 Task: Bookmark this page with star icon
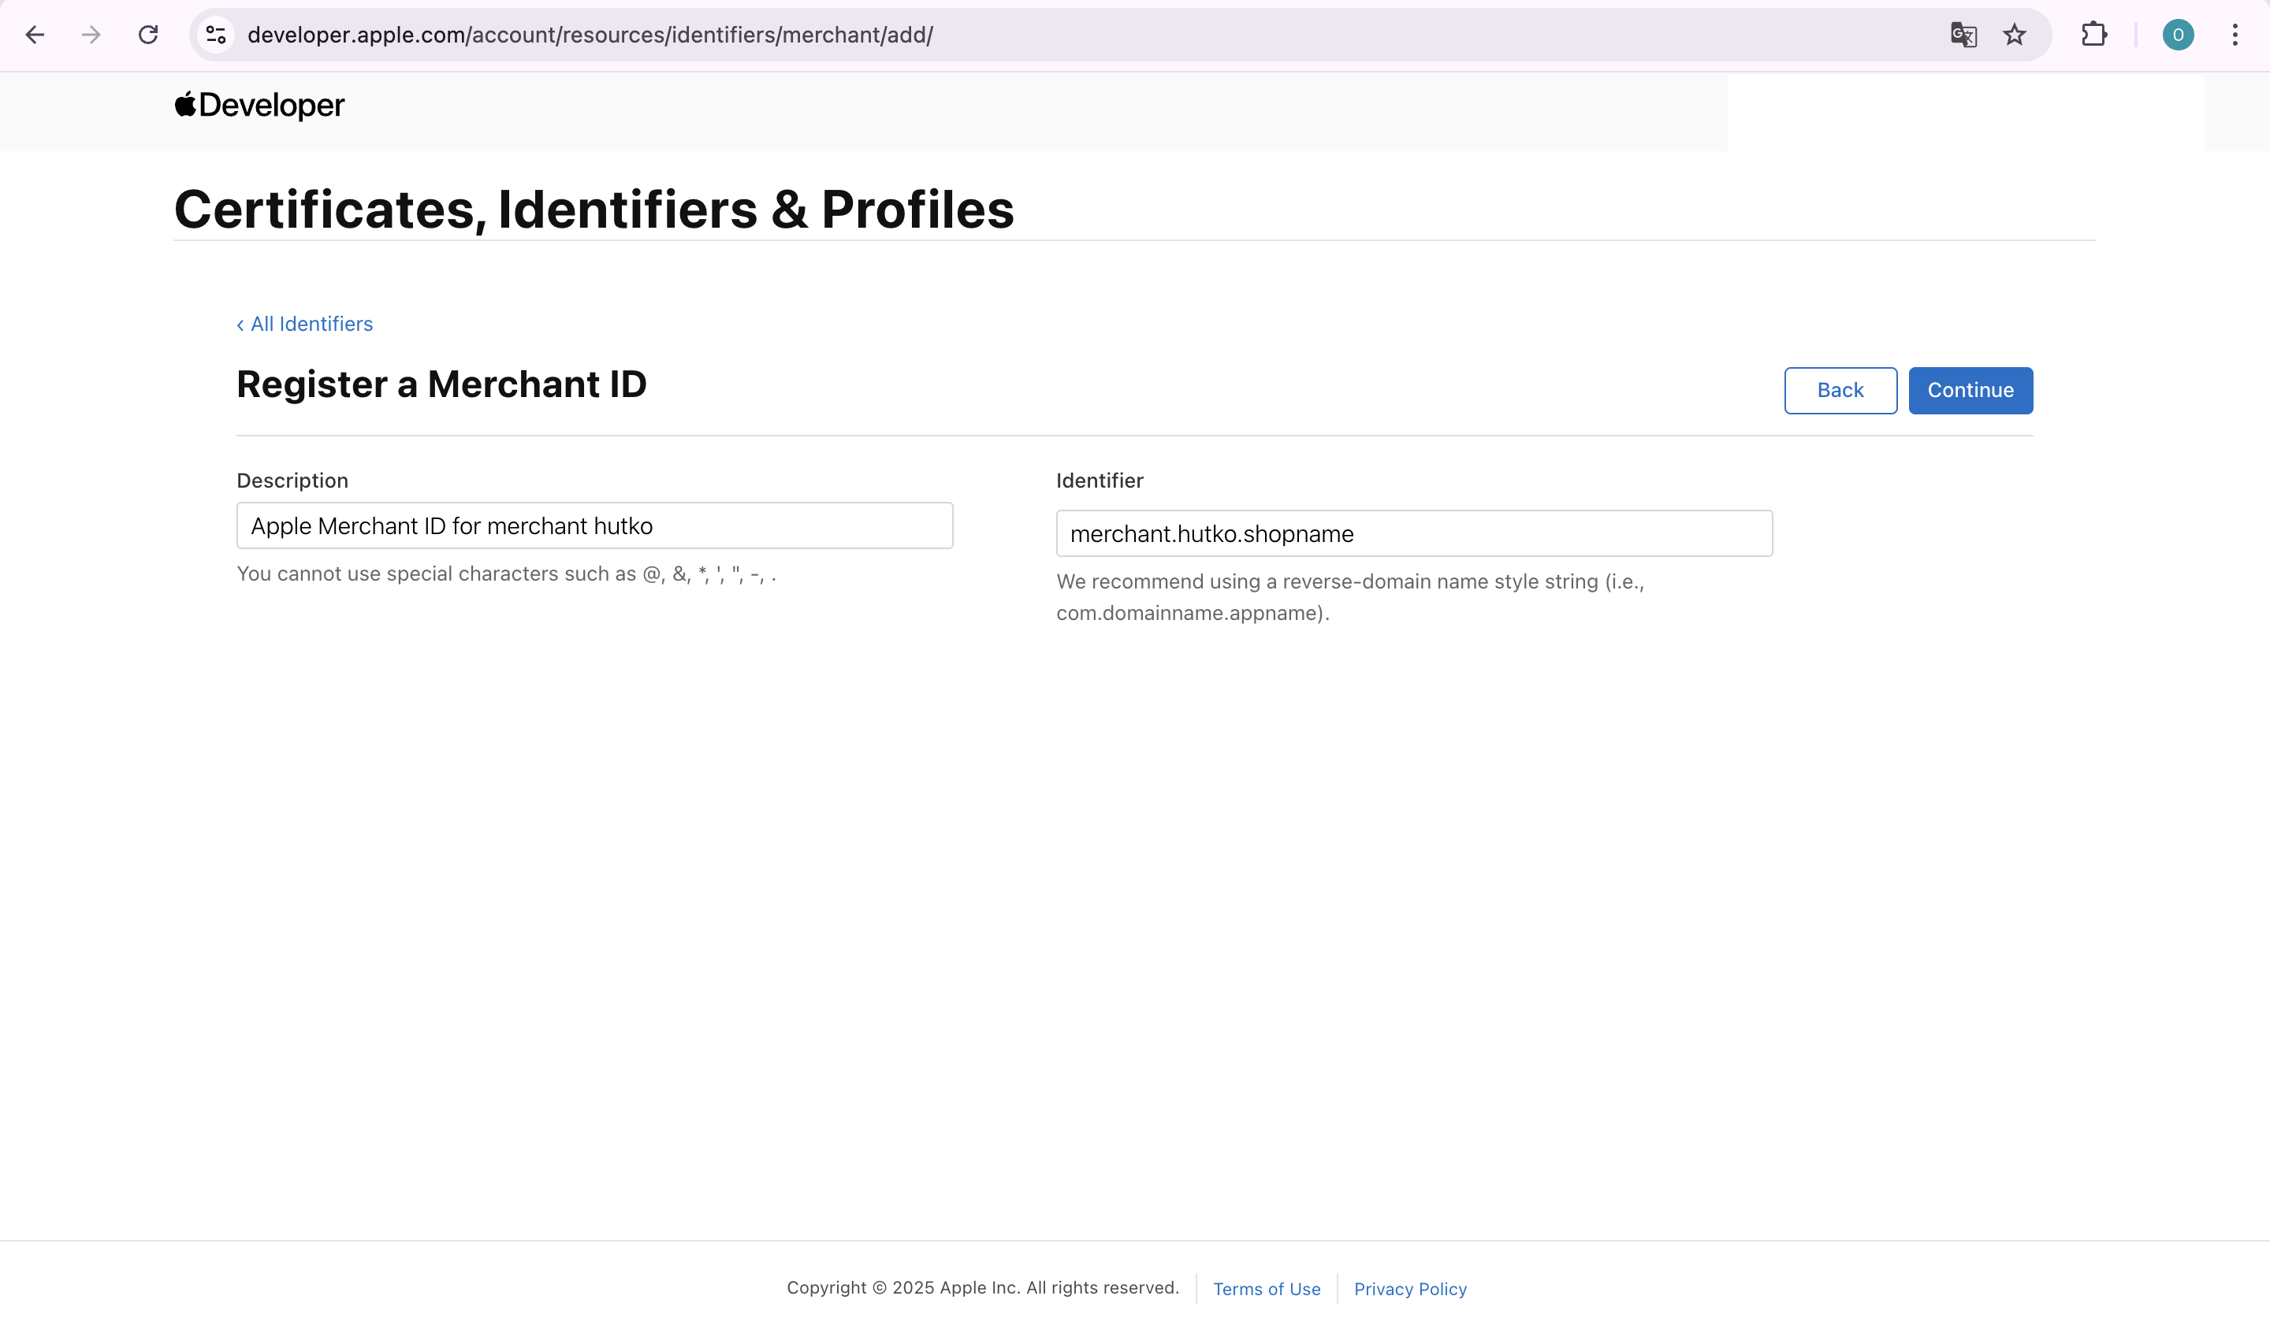point(2014,35)
